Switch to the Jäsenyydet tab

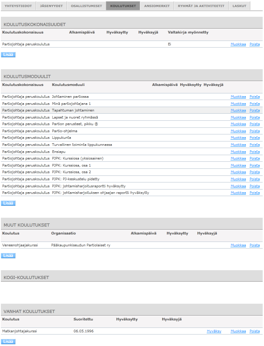coord(51,6)
